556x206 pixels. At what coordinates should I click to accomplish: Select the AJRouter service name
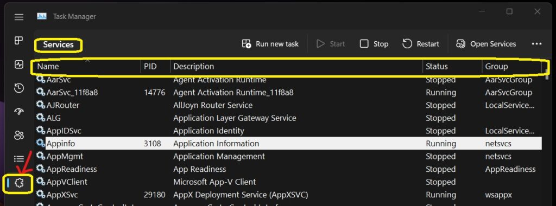click(x=63, y=105)
